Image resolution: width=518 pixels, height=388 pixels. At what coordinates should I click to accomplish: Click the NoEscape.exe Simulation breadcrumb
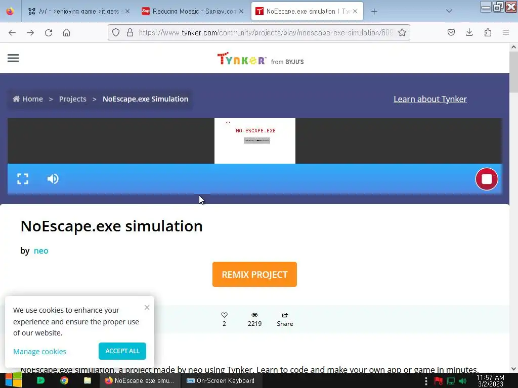point(145,99)
